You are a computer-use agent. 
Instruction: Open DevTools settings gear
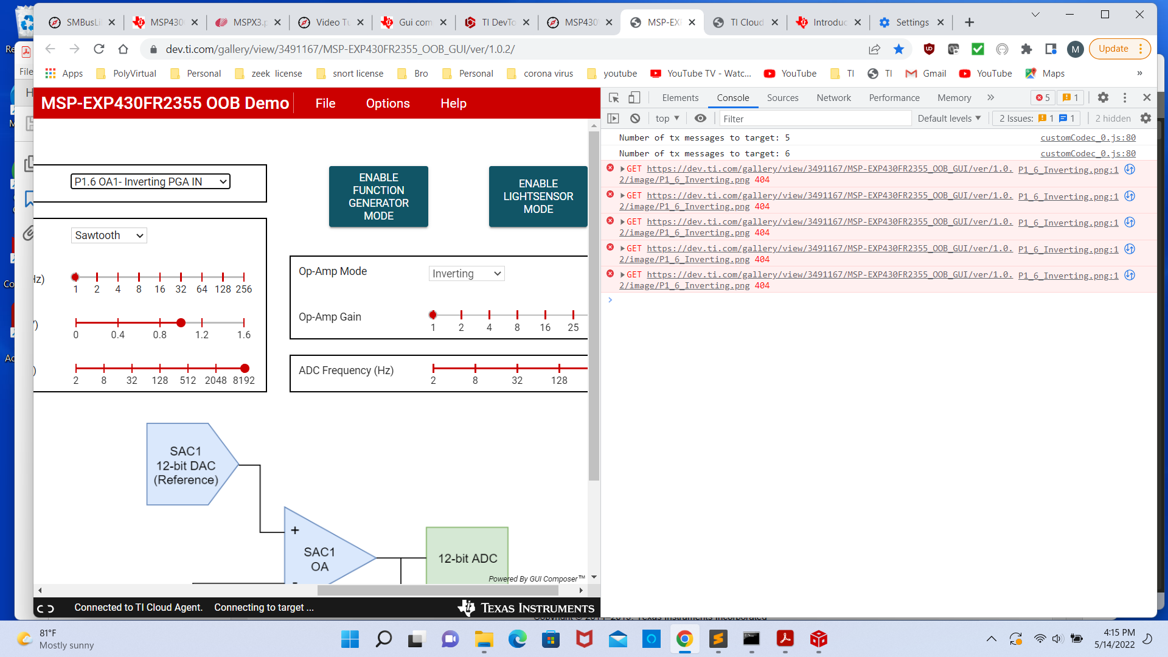click(1103, 97)
